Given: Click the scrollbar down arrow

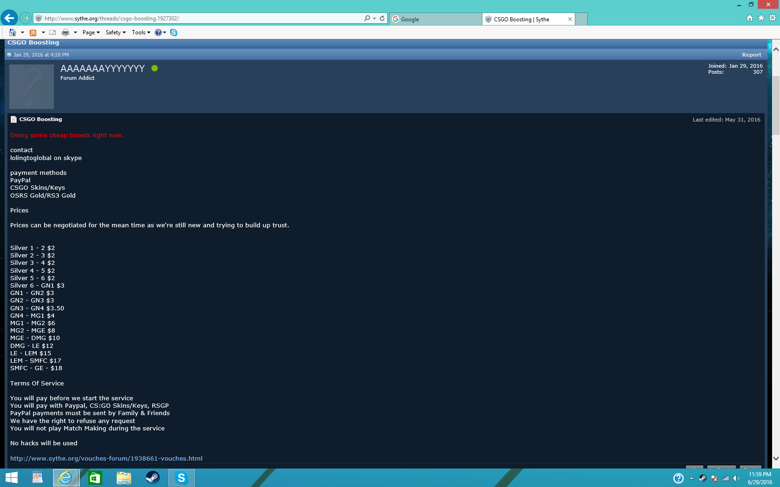Looking at the screenshot, I should point(776,458).
